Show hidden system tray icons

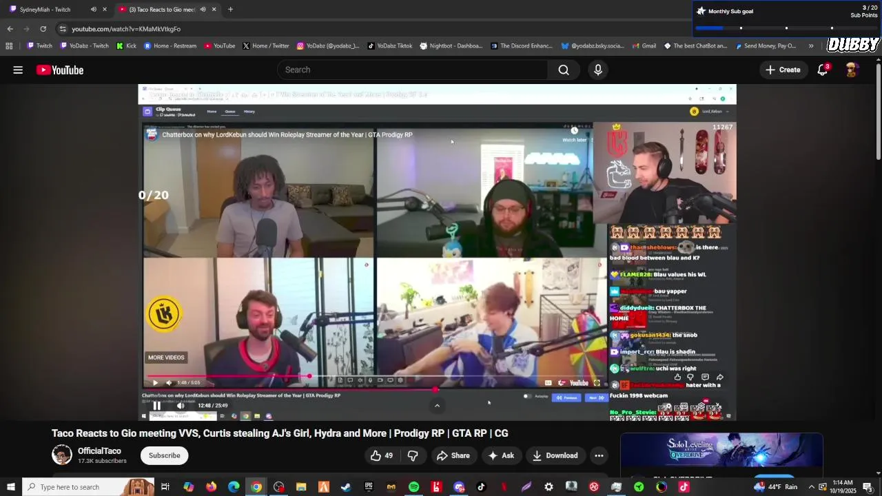[x=811, y=487]
